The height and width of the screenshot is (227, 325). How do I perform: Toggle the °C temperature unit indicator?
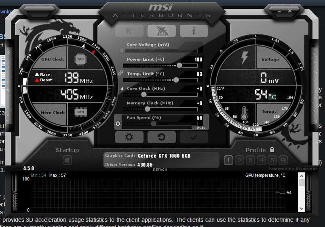pos(272,97)
